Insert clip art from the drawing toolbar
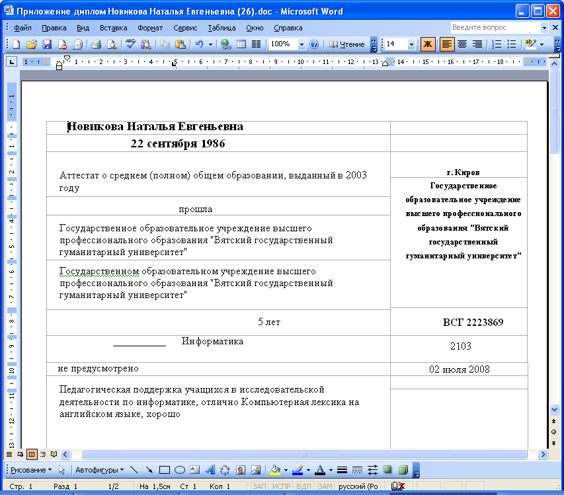This screenshot has height=495, width=564. [x=241, y=470]
